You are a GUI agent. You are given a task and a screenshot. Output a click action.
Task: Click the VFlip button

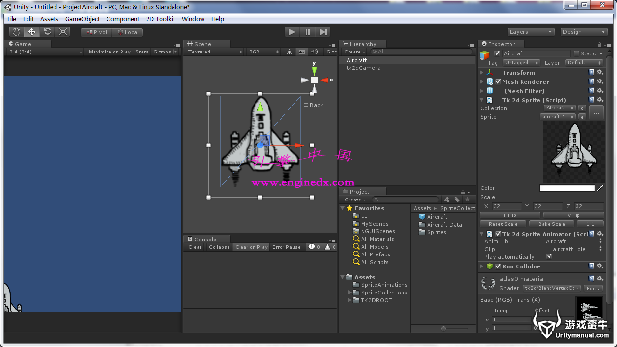[x=573, y=215]
